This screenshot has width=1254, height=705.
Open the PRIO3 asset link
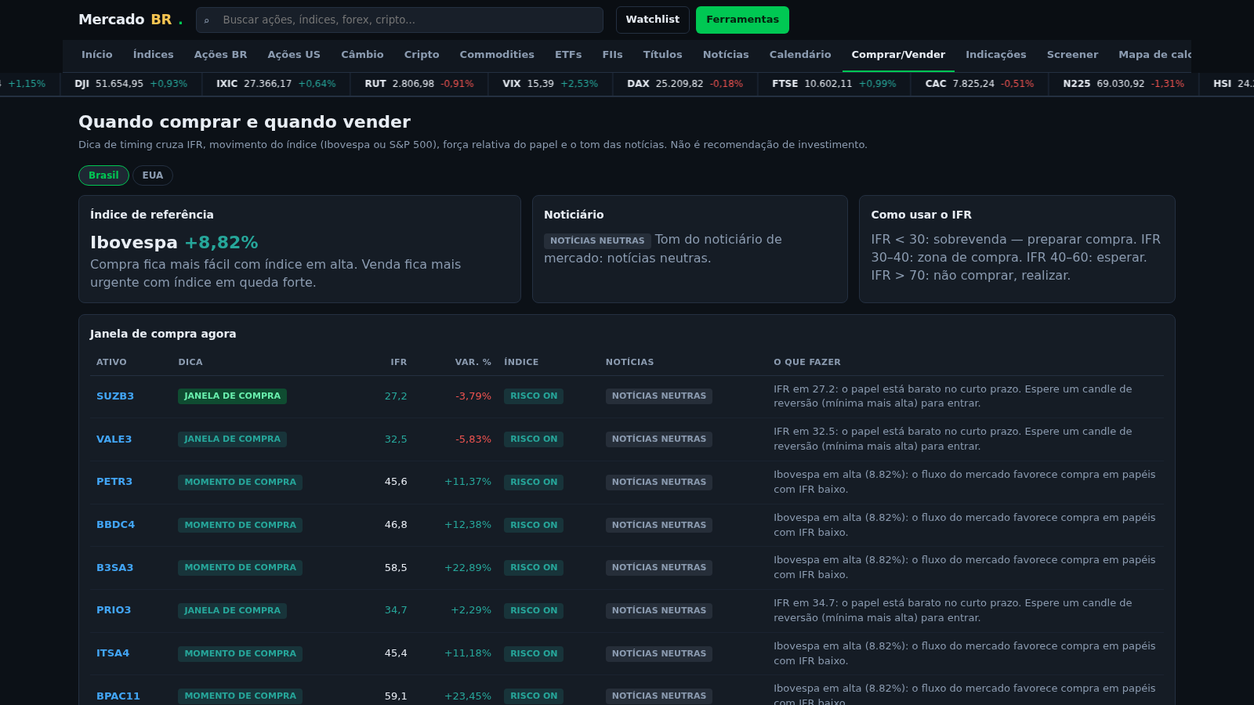[114, 610]
